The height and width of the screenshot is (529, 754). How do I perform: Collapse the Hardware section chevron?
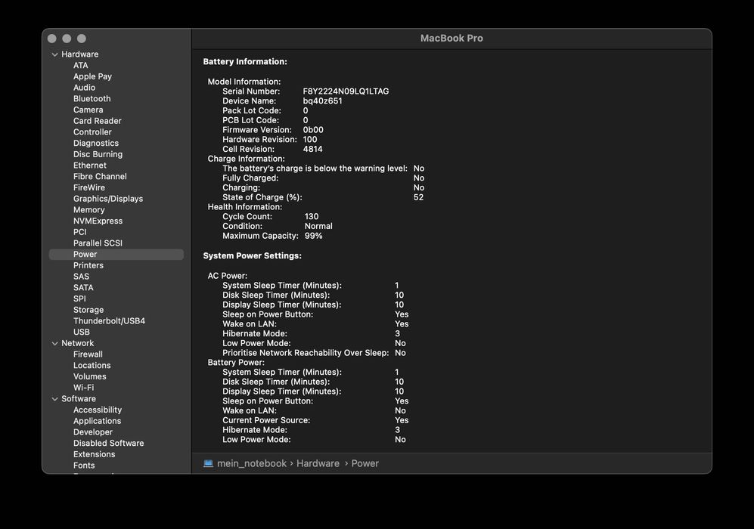[54, 54]
